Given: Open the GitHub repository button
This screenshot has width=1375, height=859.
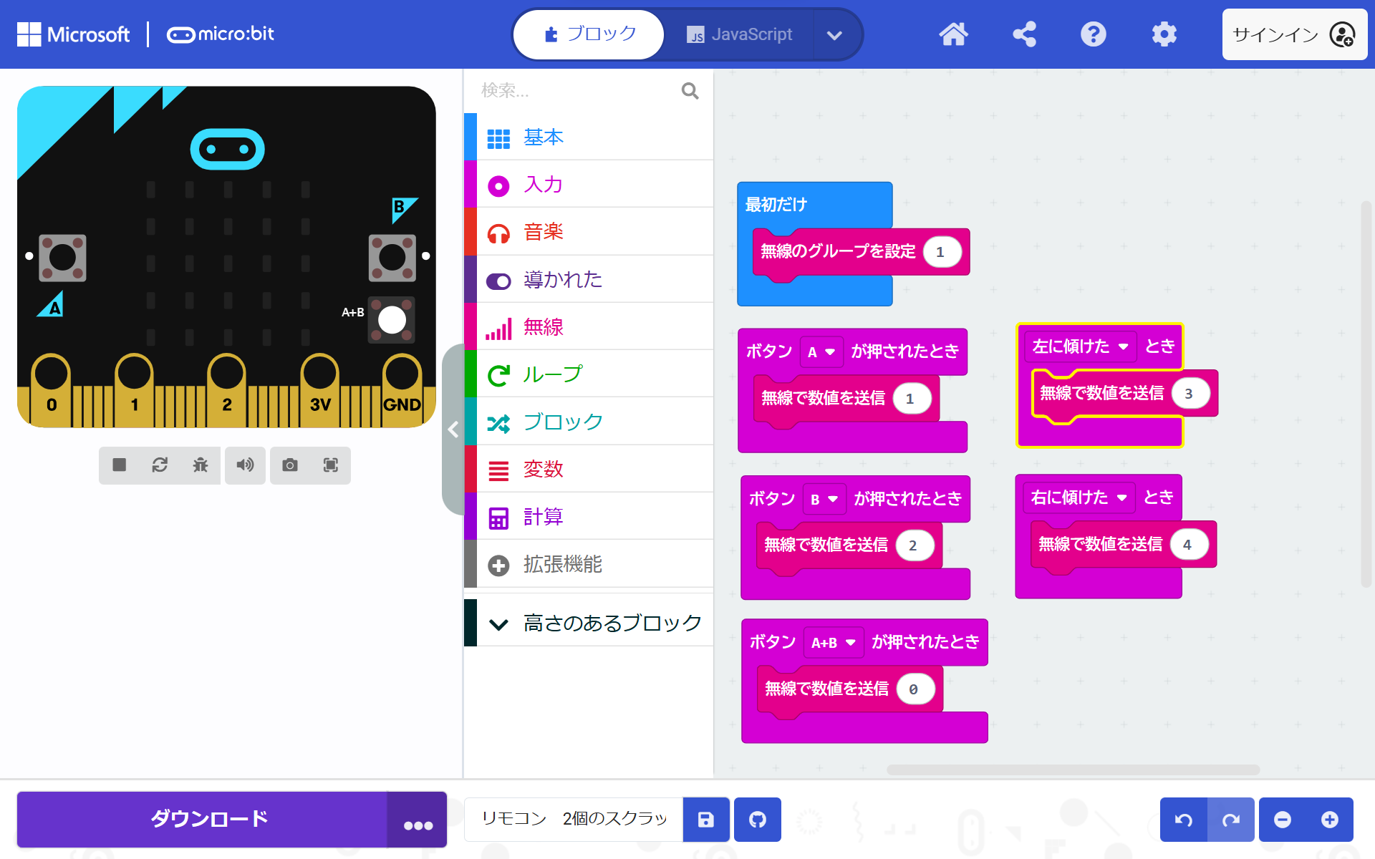Looking at the screenshot, I should tap(757, 820).
